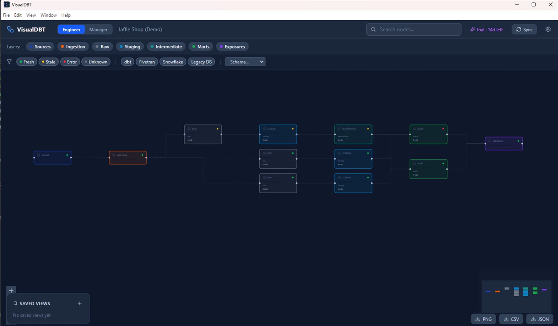Toggle the Raw layer chip
Screen dimensions: 558x326
(102, 46)
